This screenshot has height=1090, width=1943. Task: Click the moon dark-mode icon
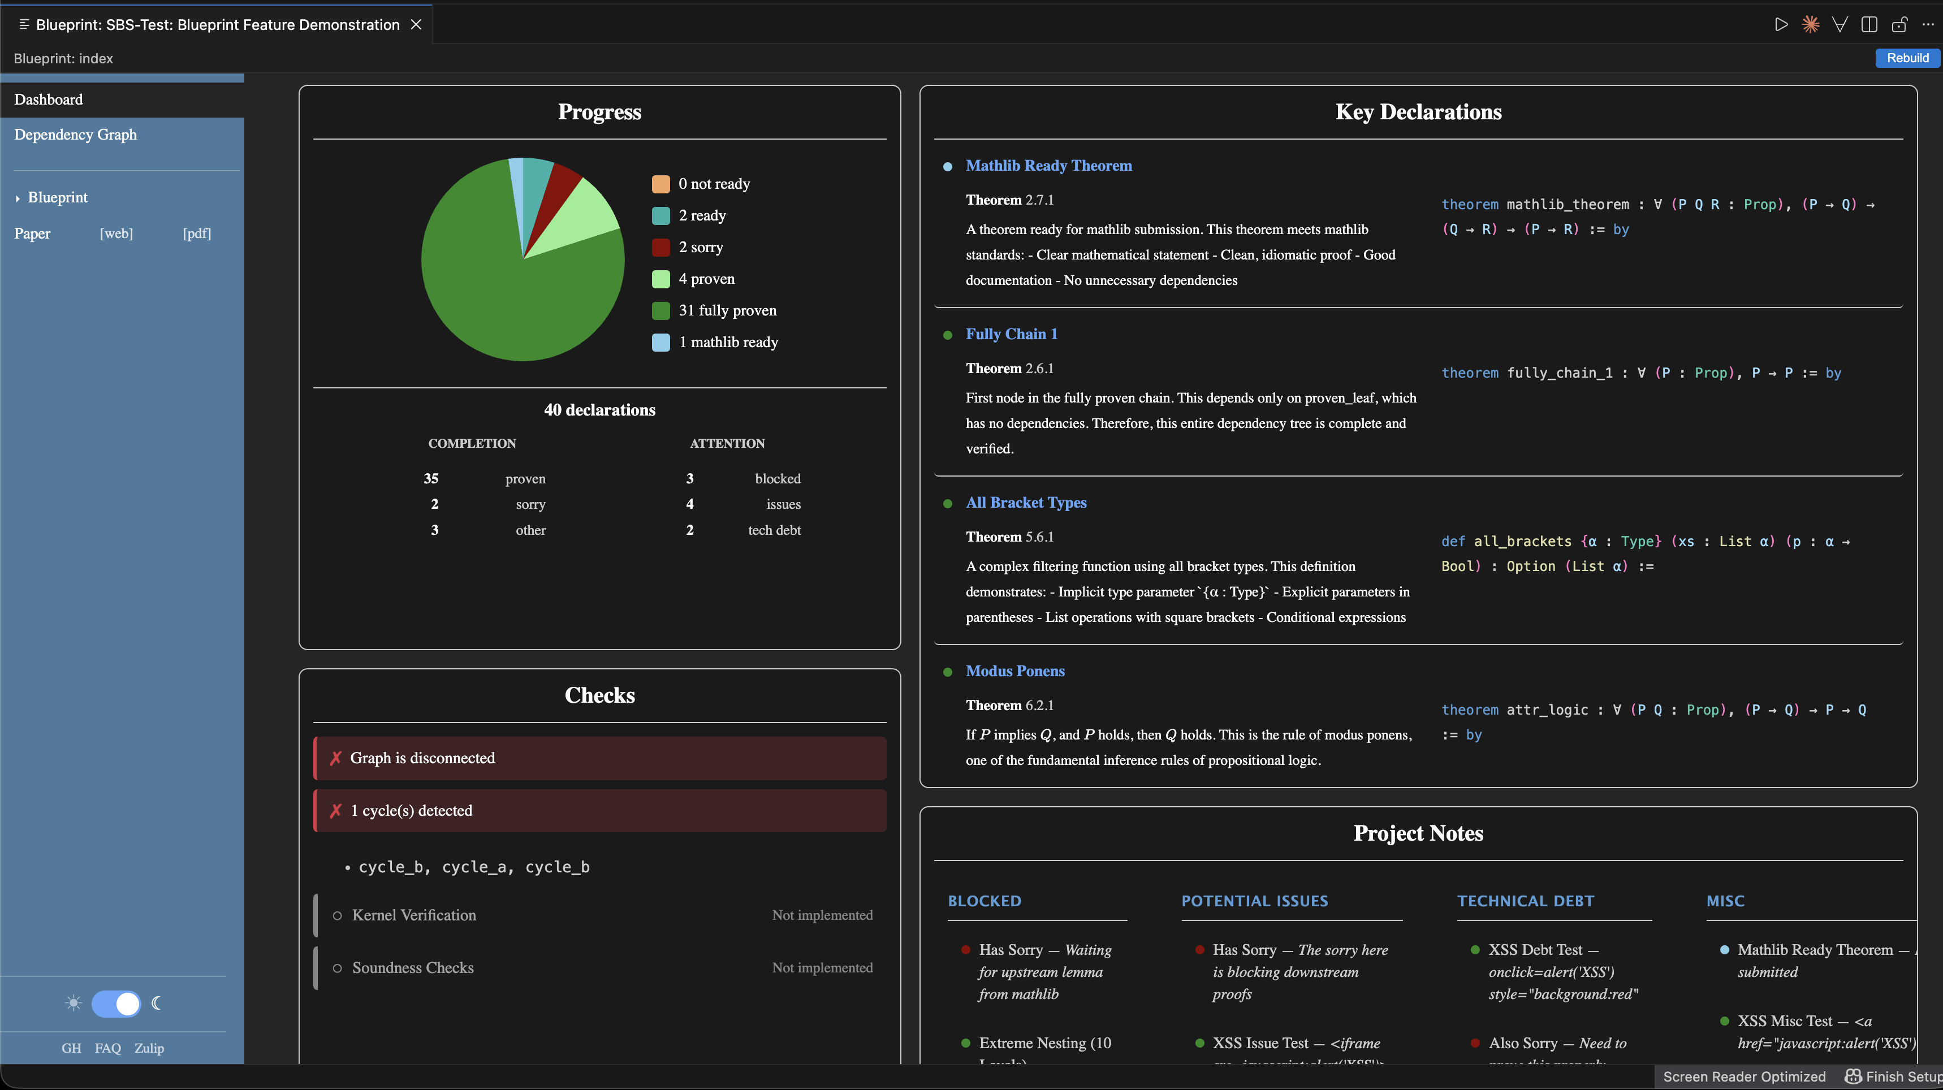(x=157, y=1004)
